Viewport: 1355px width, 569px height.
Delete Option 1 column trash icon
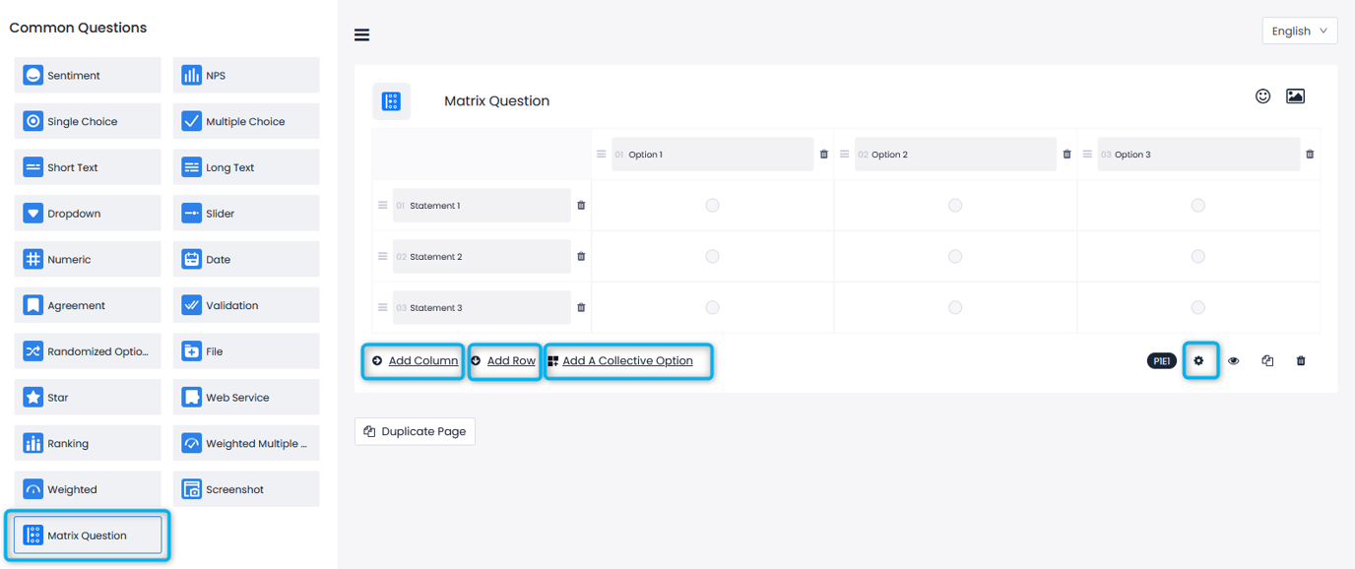(x=824, y=155)
